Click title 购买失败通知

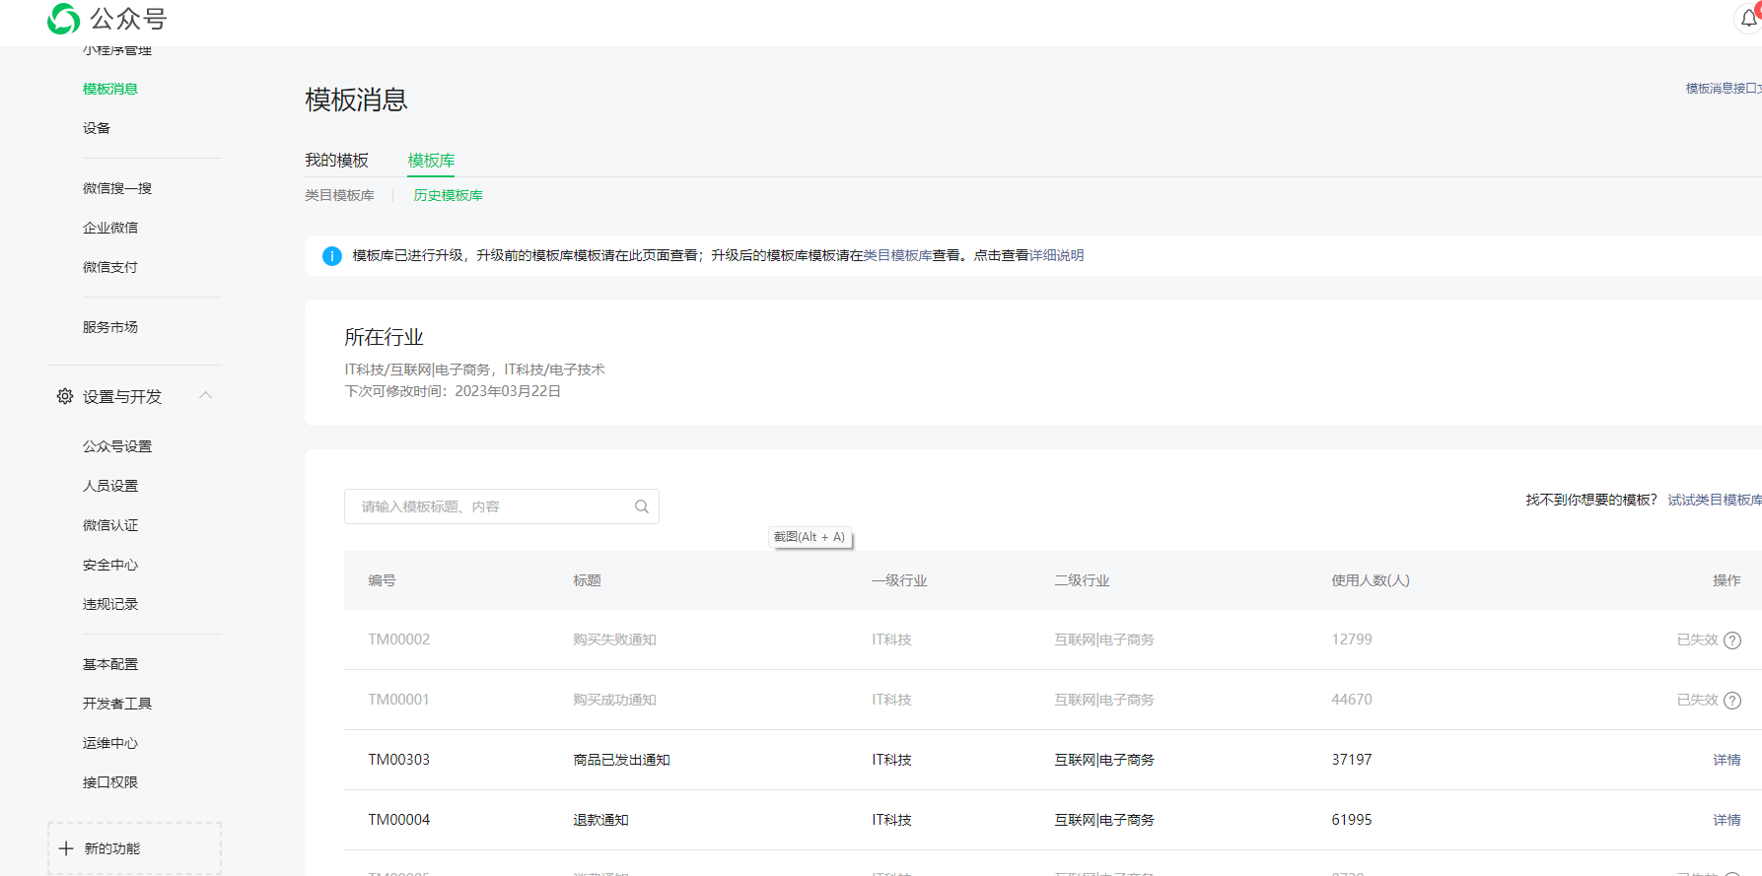coord(614,640)
